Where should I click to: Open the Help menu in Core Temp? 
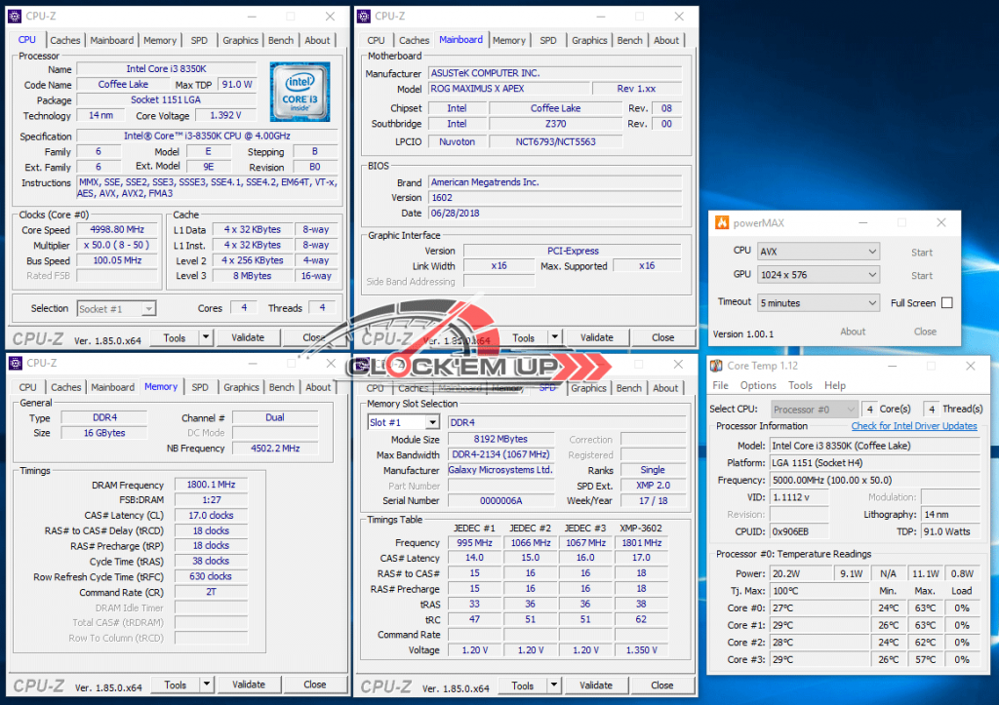tap(835, 385)
